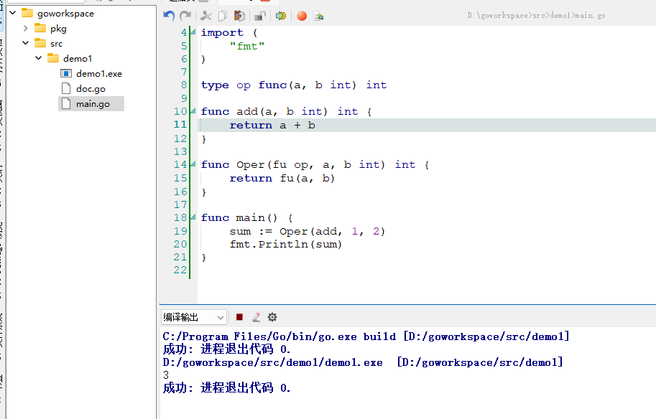Click line number 22 in the gutter

coord(180,270)
